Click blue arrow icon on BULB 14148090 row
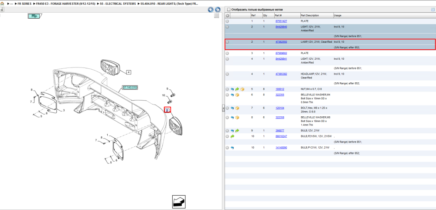Screen dimensions: 436x210 tap(232, 148)
